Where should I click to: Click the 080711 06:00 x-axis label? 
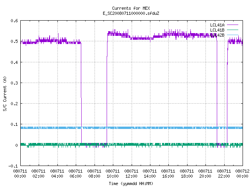[75, 174]
